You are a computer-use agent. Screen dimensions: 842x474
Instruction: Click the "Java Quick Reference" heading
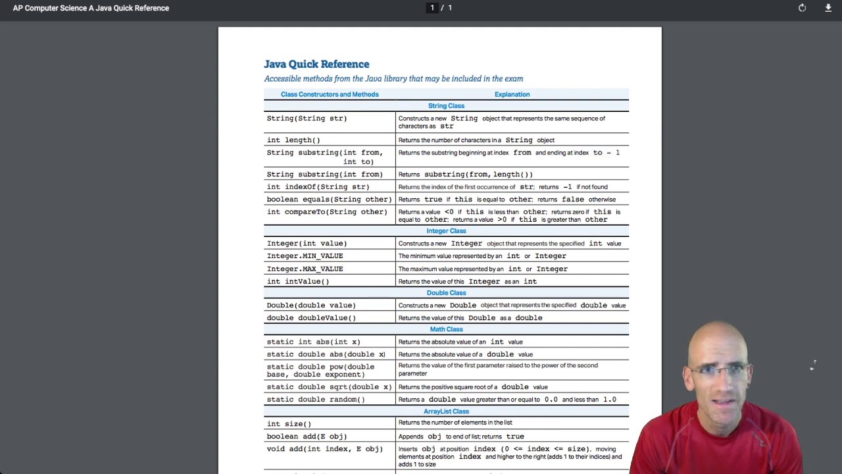click(316, 64)
